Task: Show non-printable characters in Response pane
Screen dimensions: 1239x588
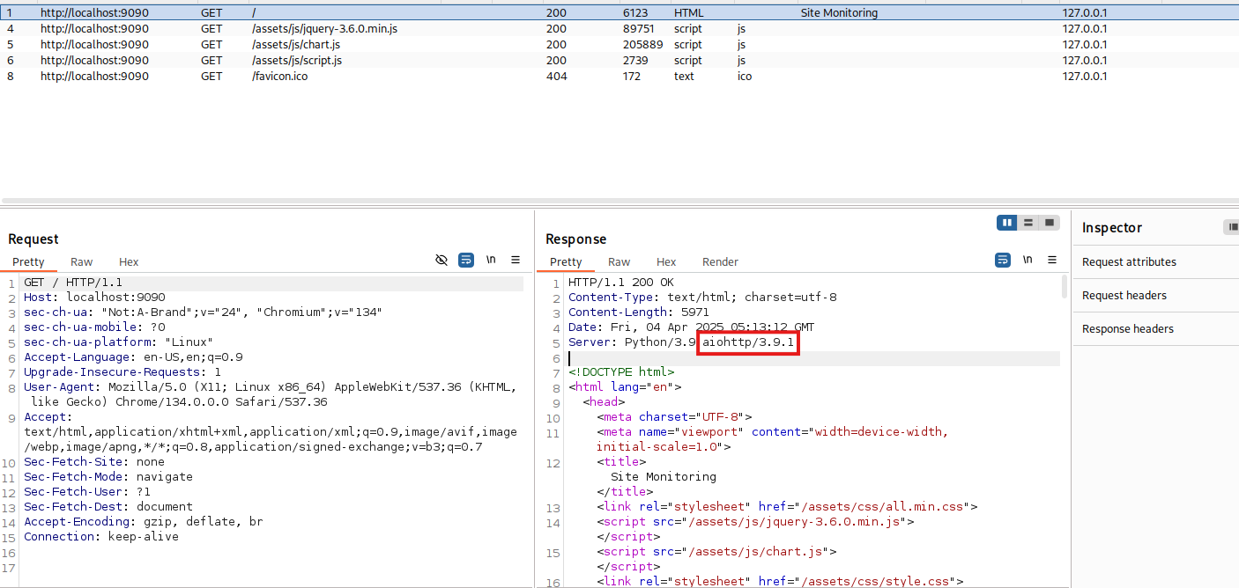Action: [1028, 261]
